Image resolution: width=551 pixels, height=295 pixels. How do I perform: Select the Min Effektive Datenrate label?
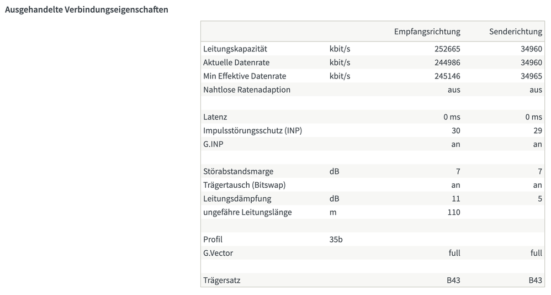(x=245, y=76)
